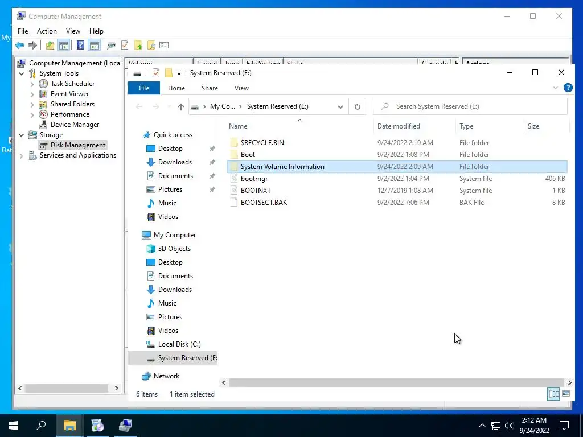This screenshot has width=583, height=437.
Task: Switch to Large icons view in status bar
Action: (566, 394)
